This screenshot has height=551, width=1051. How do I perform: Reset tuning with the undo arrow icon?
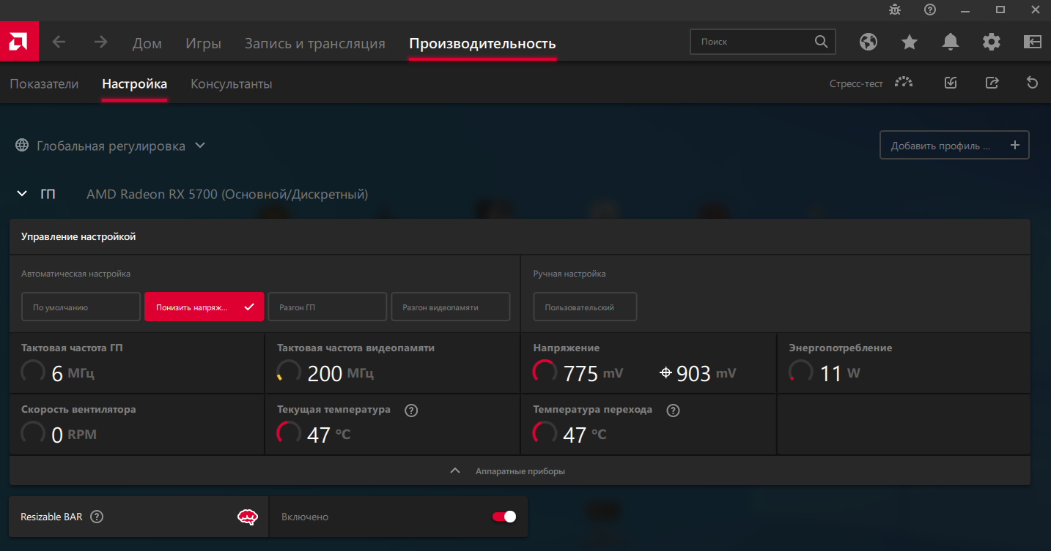[1033, 83]
